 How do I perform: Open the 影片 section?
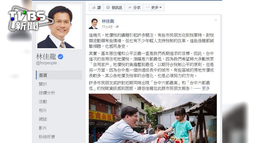(43, 128)
